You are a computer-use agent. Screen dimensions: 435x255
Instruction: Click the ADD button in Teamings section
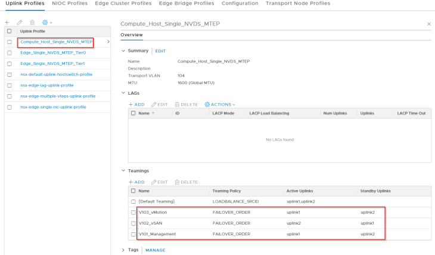click(x=136, y=182)
